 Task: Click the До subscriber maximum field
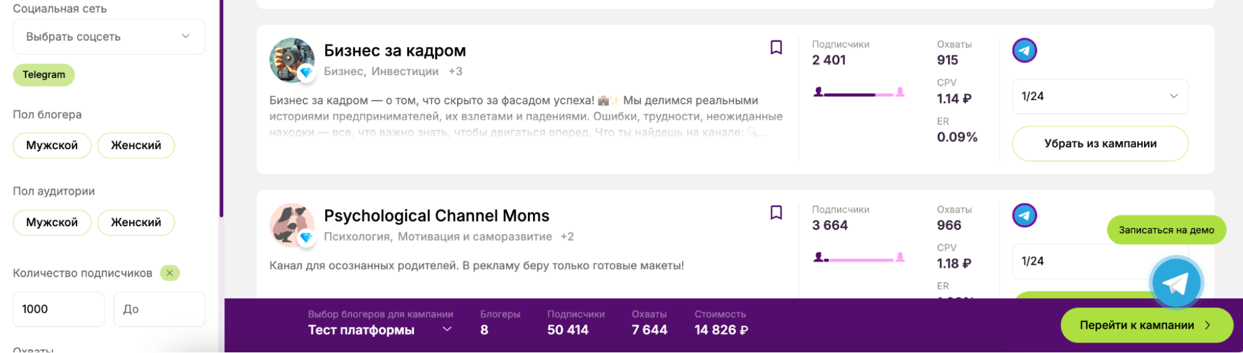[159, 309]
